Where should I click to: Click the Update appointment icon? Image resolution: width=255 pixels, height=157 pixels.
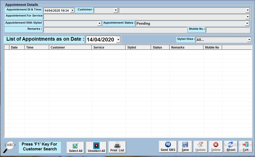200,147
